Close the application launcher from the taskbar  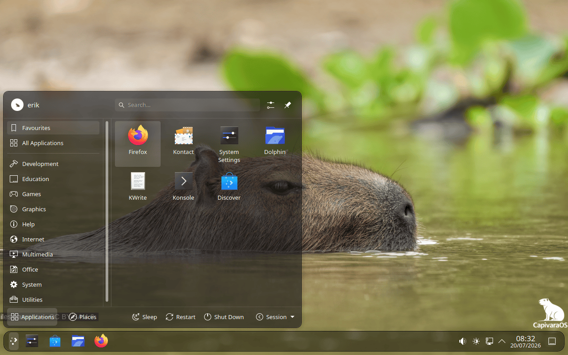(14, 341)
